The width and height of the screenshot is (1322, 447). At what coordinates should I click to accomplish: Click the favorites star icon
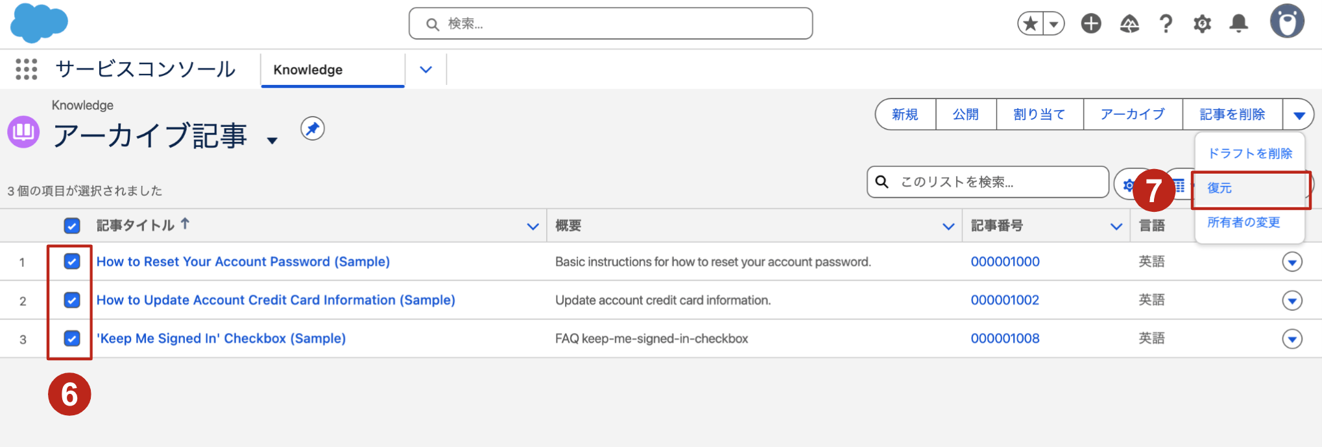1030,24
